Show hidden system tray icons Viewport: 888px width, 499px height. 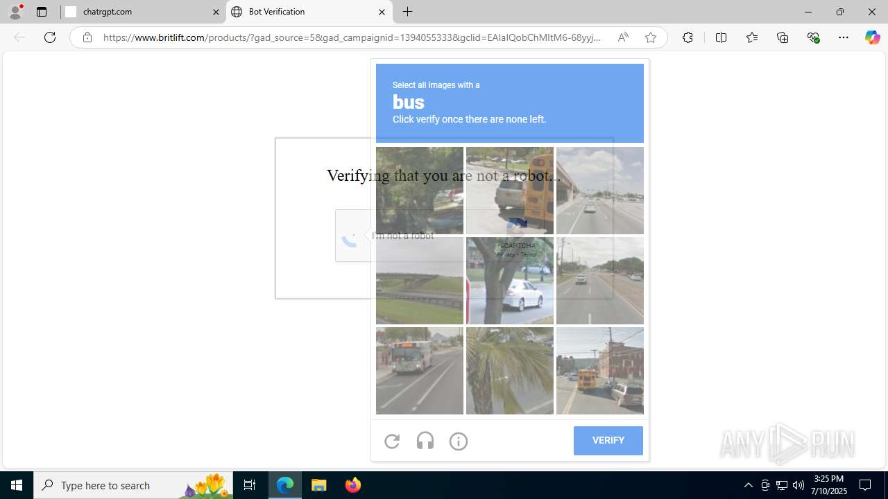point(748,485)
